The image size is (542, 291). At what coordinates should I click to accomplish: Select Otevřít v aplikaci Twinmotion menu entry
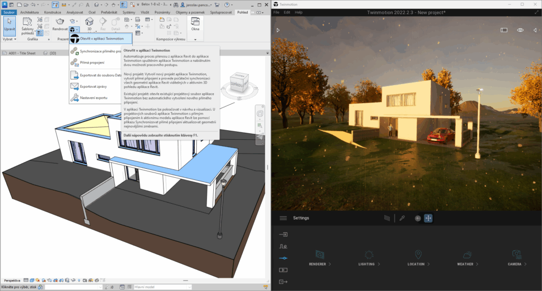click(x=101, y=39)
